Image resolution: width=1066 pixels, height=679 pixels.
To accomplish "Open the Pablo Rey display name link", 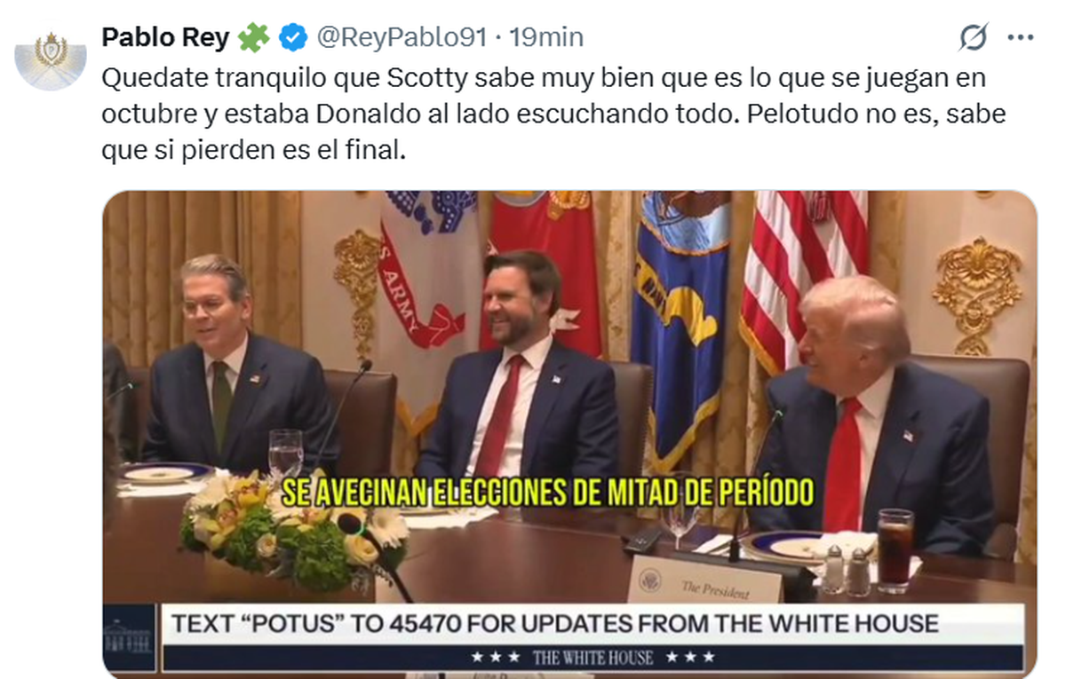I will click(164, 37).
